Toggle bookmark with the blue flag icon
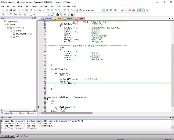The height and width of the screenshot is (140, 174). point(48,10)
